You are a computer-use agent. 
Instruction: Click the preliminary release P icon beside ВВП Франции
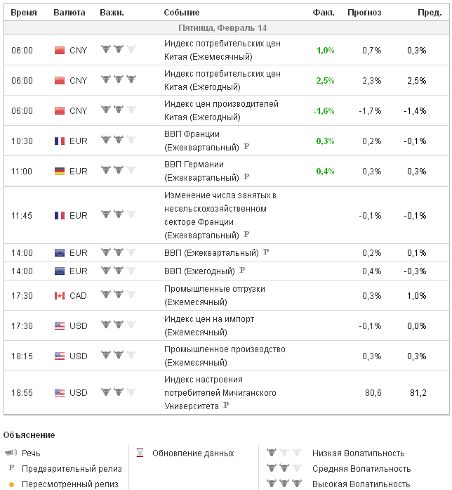click(x=246, y=147)
